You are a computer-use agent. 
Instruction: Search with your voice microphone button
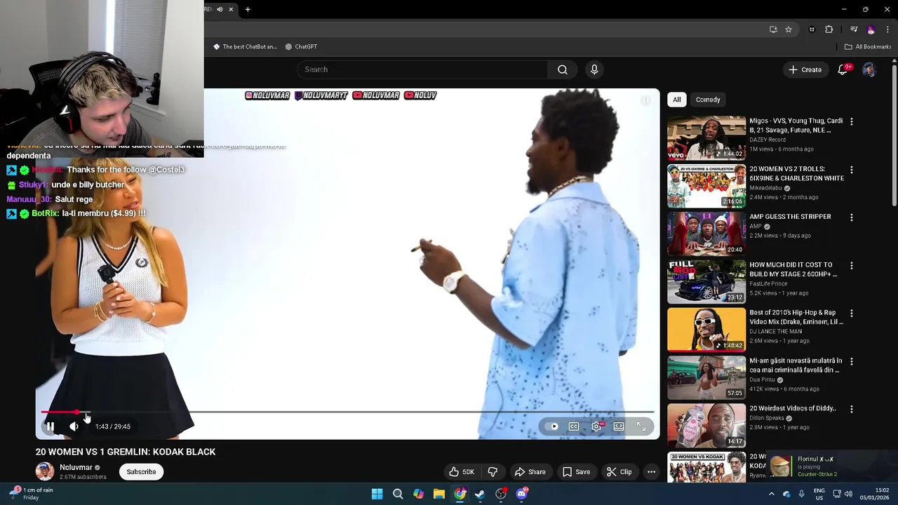594,69
